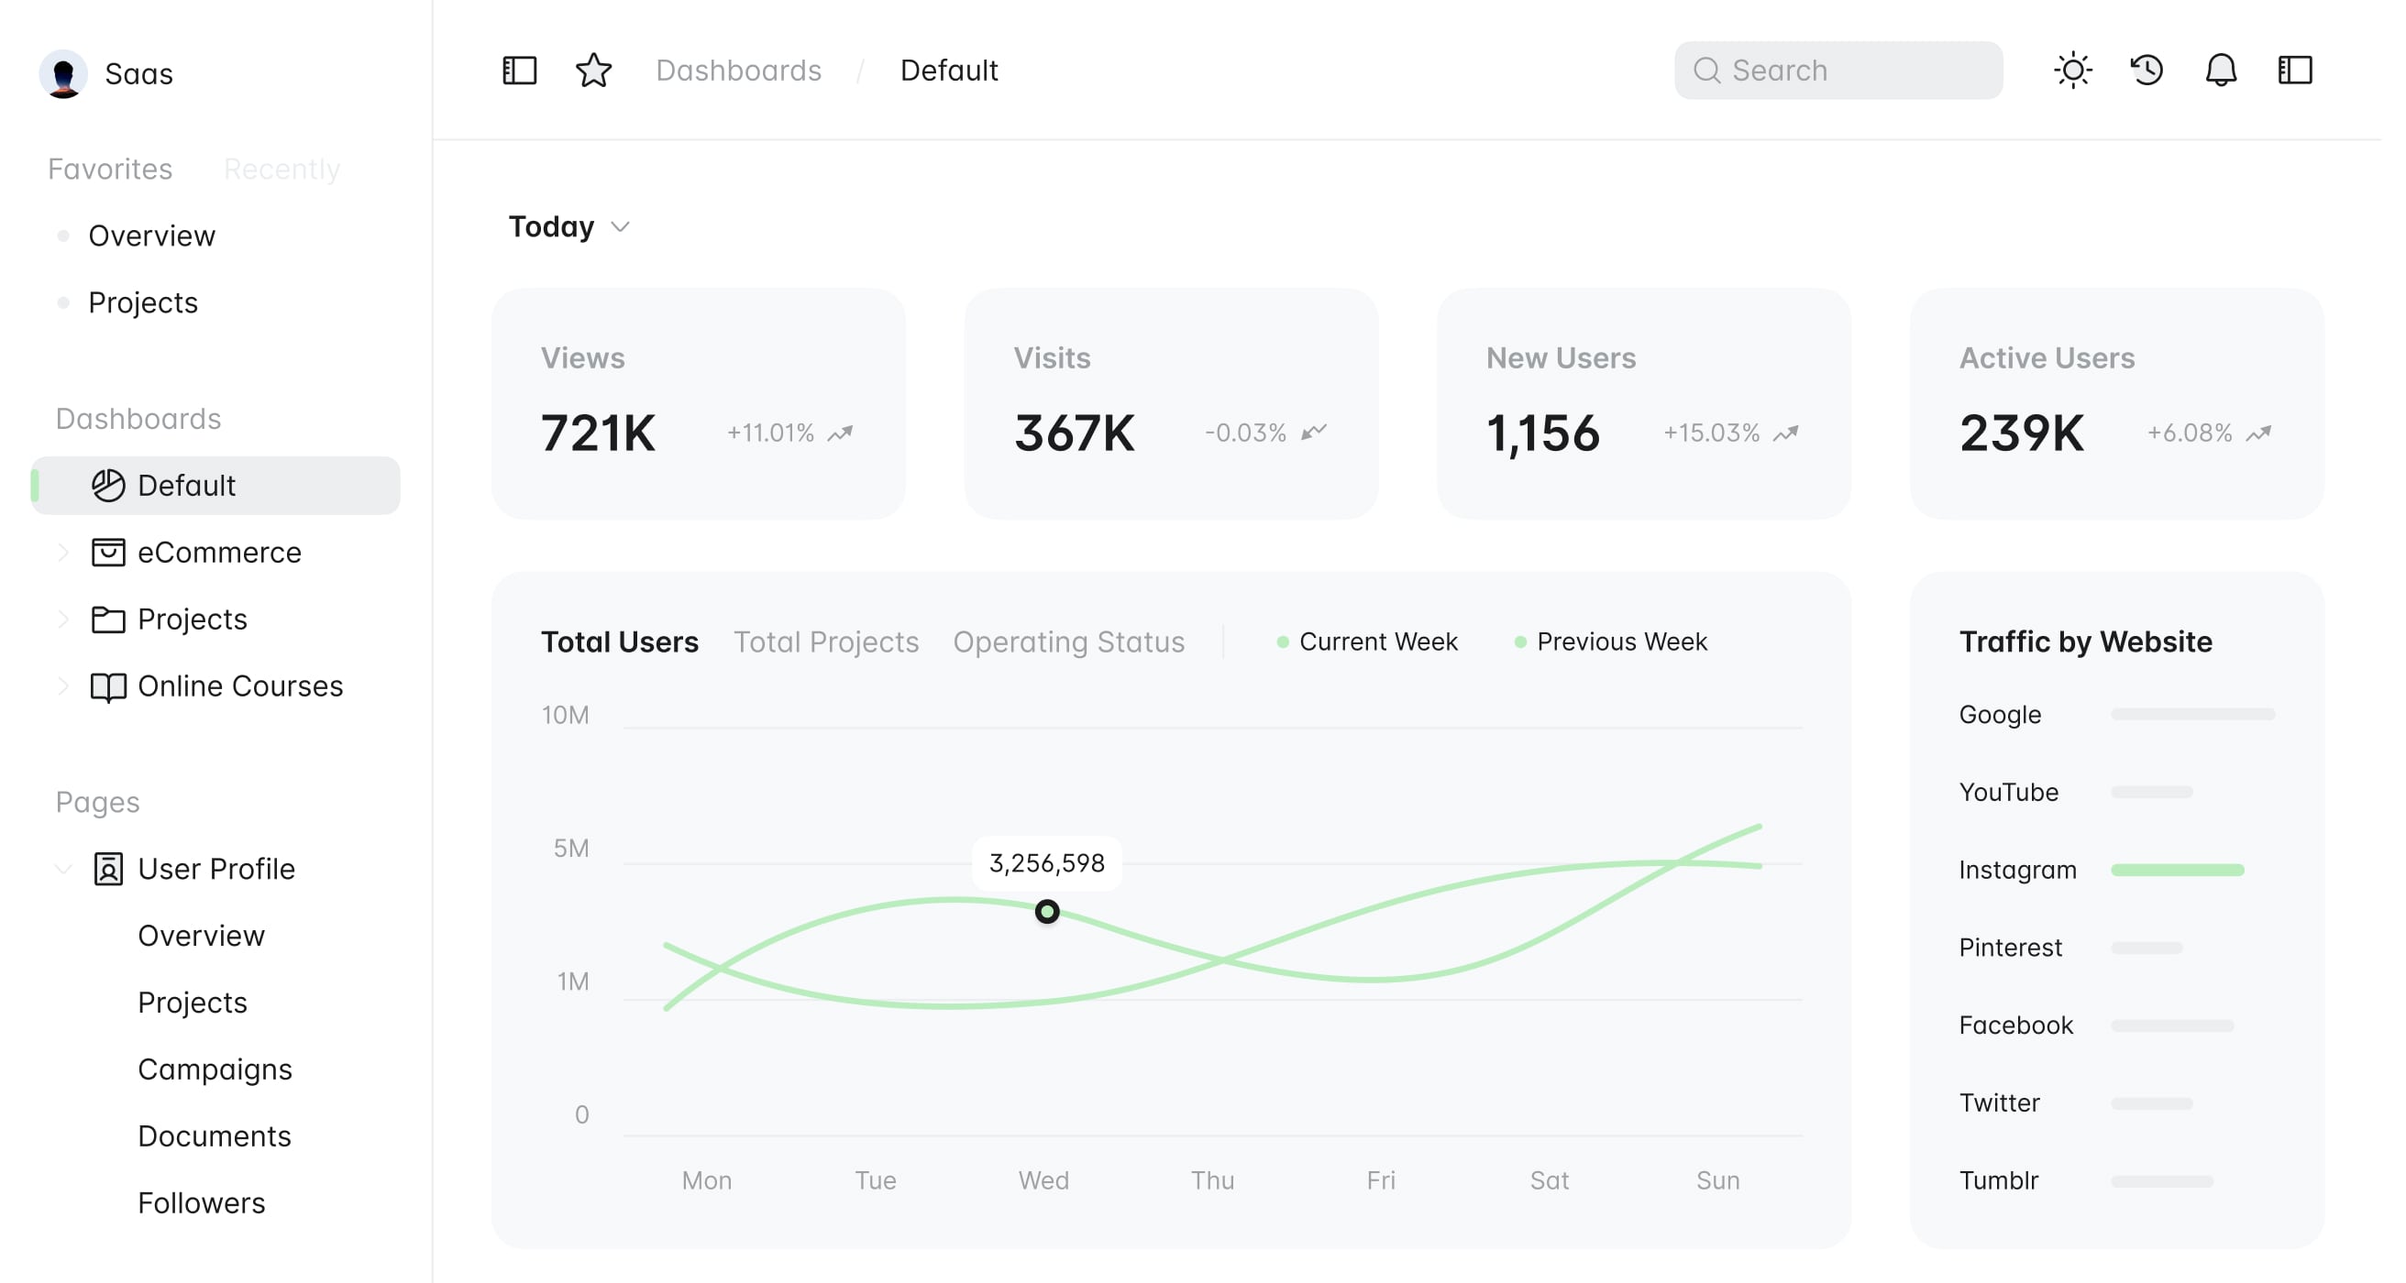This screenshot has width=2406, height=1283.
Task: Toggle the right sidebar panel icon
Action: pyautogui.click(x=2294, y=70)
